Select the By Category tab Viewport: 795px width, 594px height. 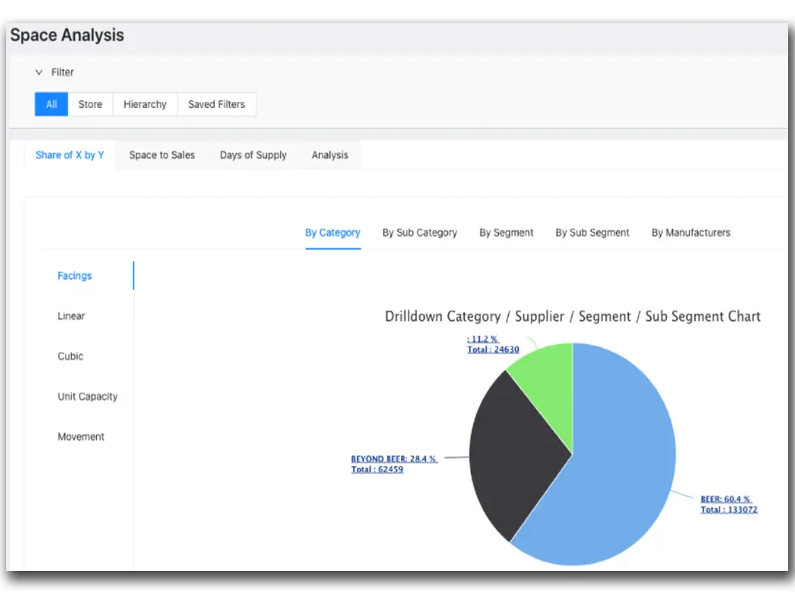point(332,232)
